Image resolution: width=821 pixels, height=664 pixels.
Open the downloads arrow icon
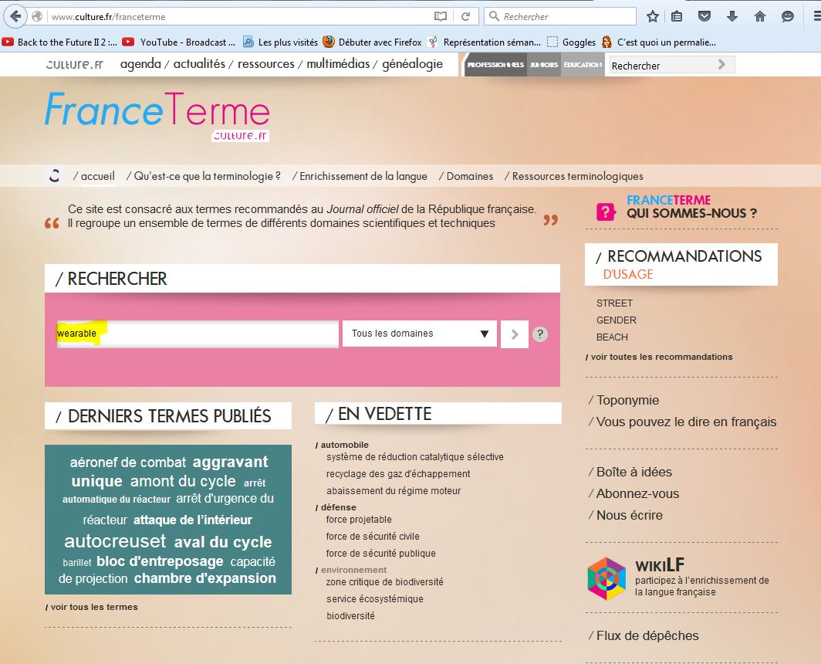tap(731, 16)
